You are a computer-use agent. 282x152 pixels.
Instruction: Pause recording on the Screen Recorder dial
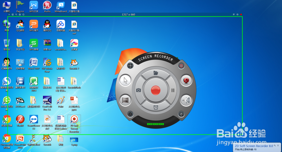[173, 90]
